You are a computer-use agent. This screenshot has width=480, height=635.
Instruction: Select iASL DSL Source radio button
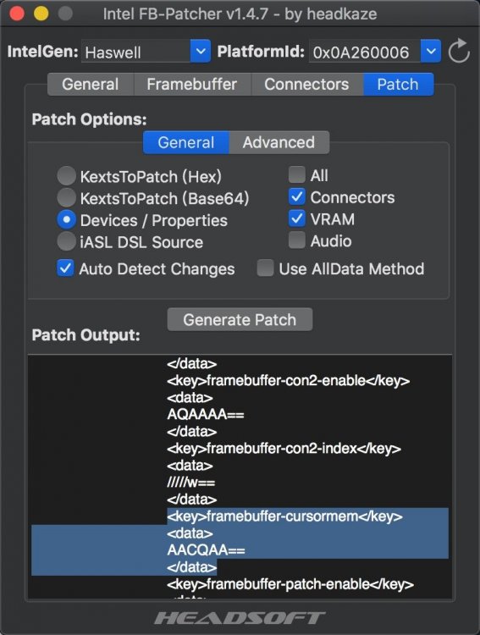click(66, 241)
